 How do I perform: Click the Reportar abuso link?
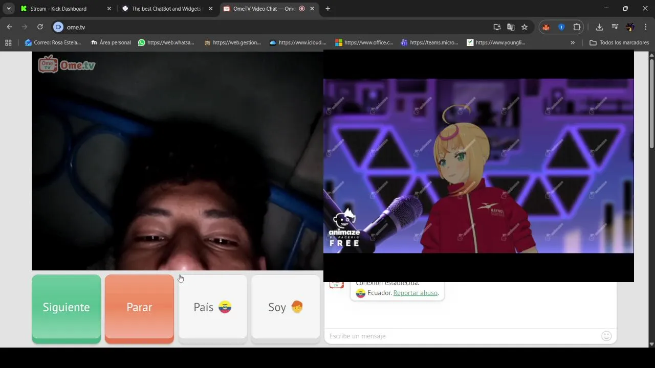point(415,293)
